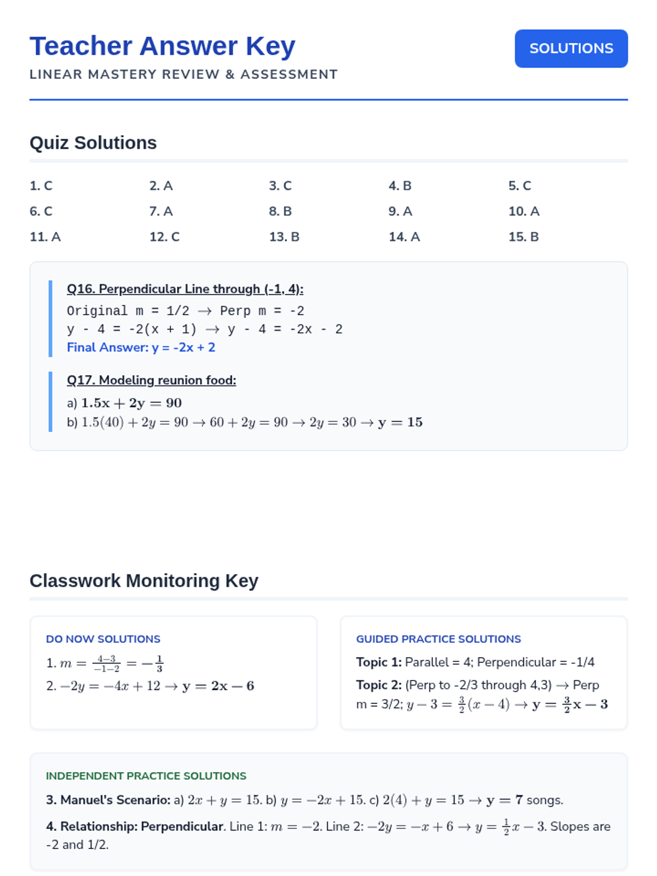Click quiz answer 10. A

pos(524,211)
